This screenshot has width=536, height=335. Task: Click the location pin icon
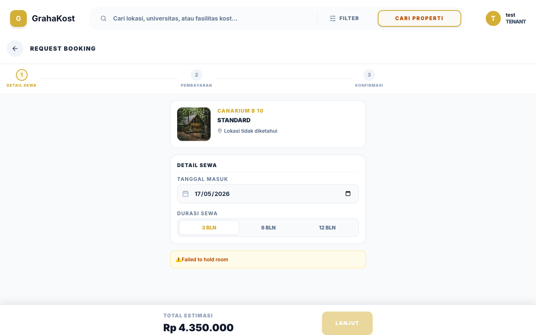click(x=220, y=131)
